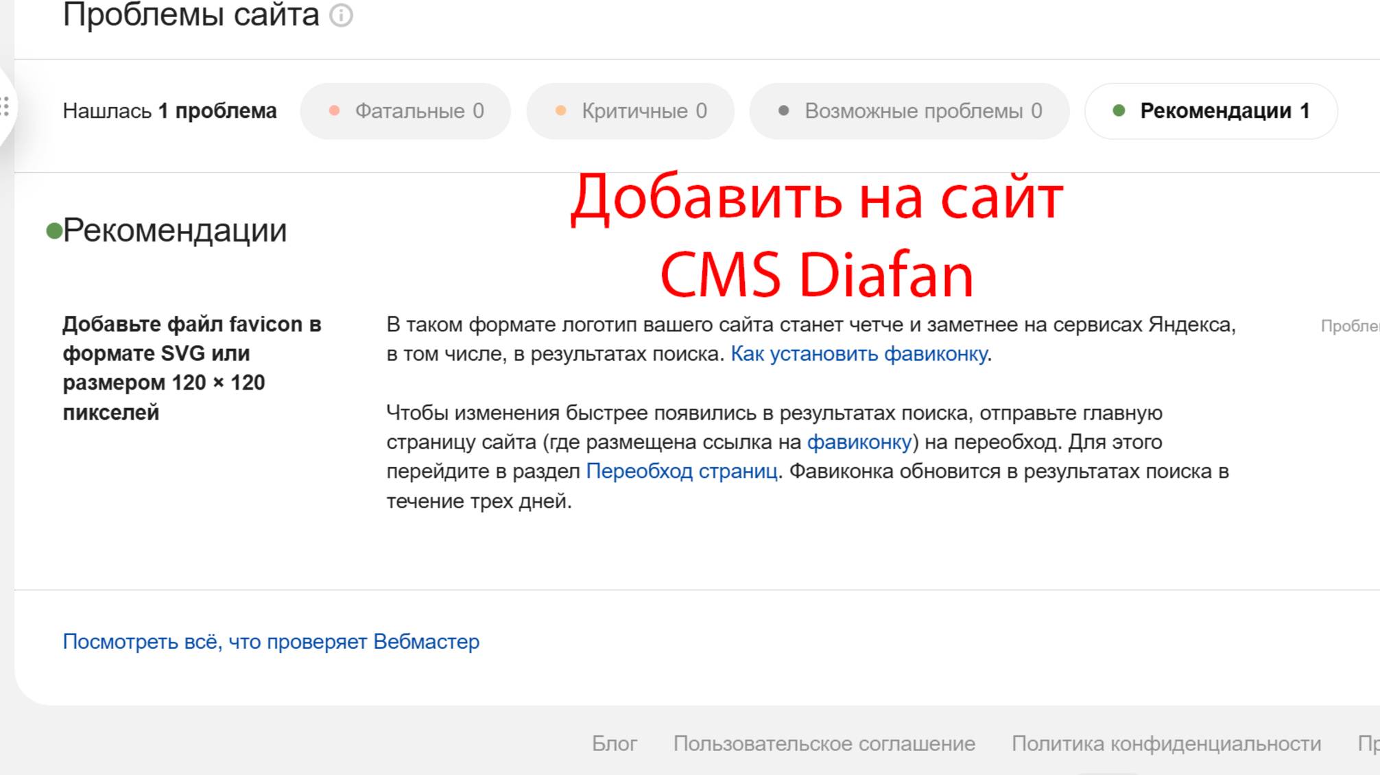Open "Политика конфиденциальности" in the footer
Image resolution: width=1380 pixels, height=775 pixels.
click(1165, 741)
